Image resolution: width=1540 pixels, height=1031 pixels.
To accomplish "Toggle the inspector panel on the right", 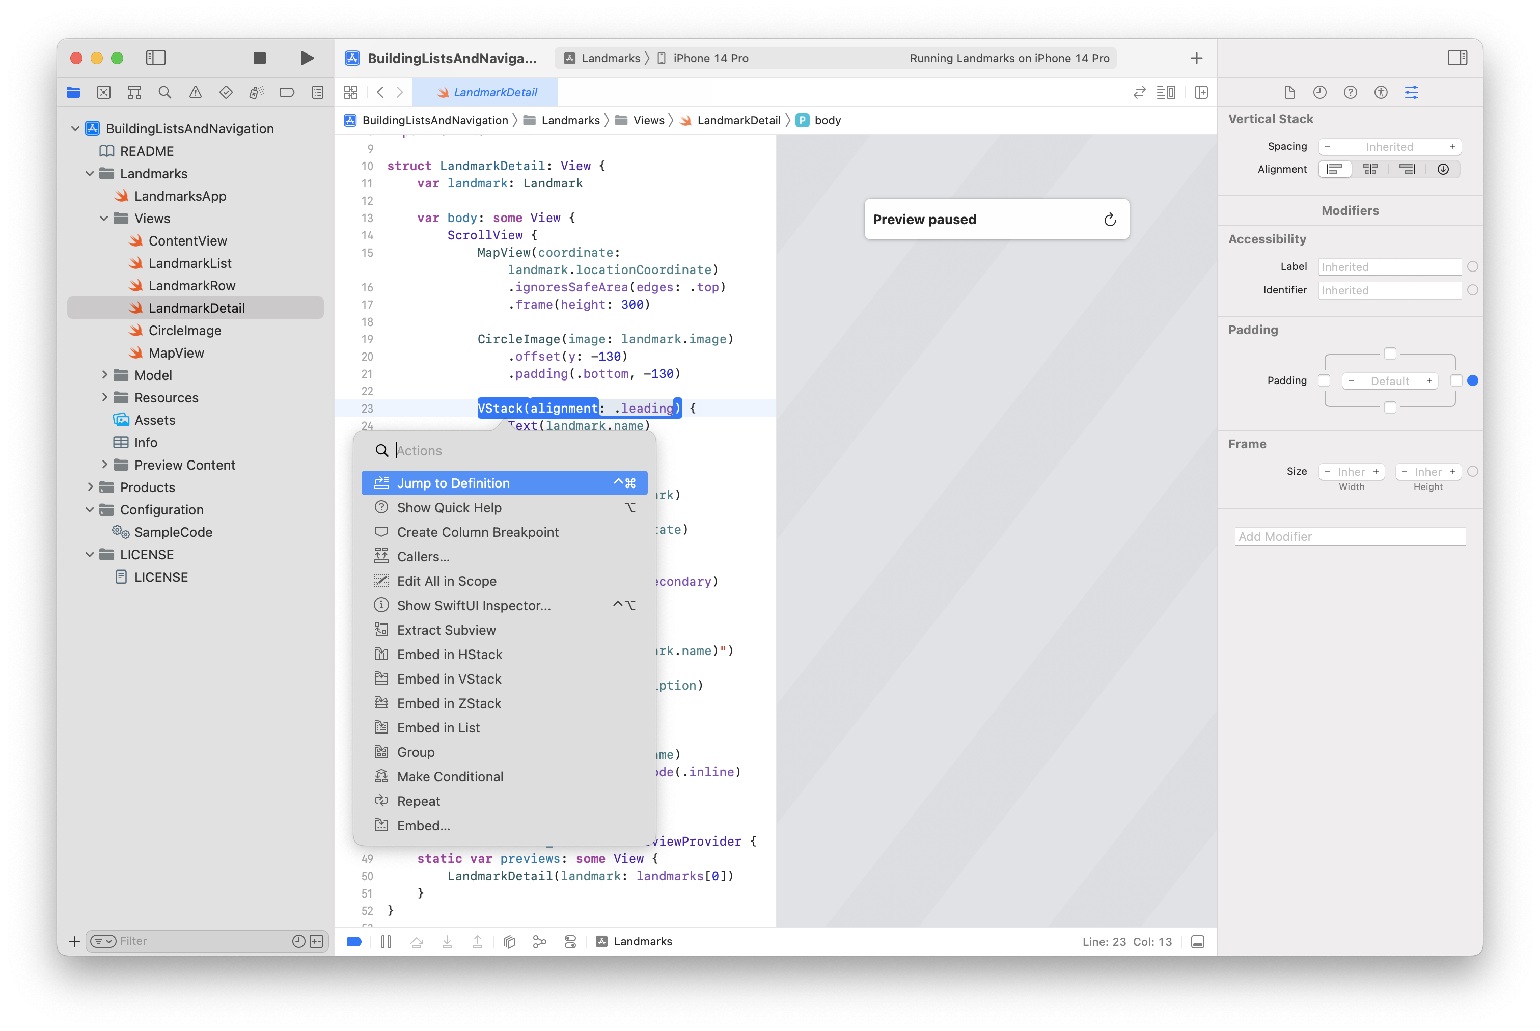I will click(1457, 58).
